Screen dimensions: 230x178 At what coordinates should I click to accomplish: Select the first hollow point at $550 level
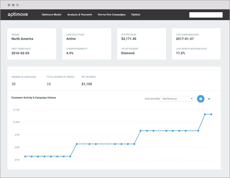(x=83, y=144)
